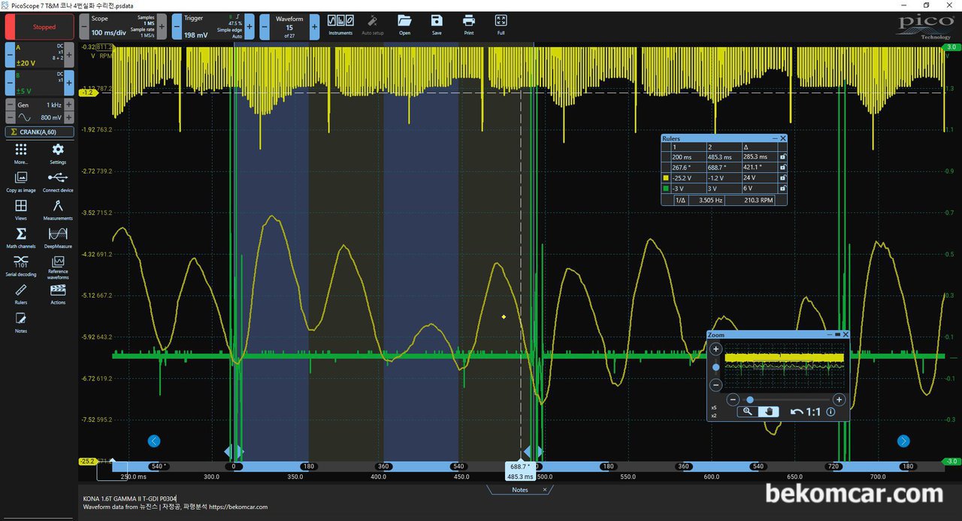This screenshot has height=521, width=962.
Task: Open the Views layout tool
Action: pyautogui.click(x=21, y=210)
